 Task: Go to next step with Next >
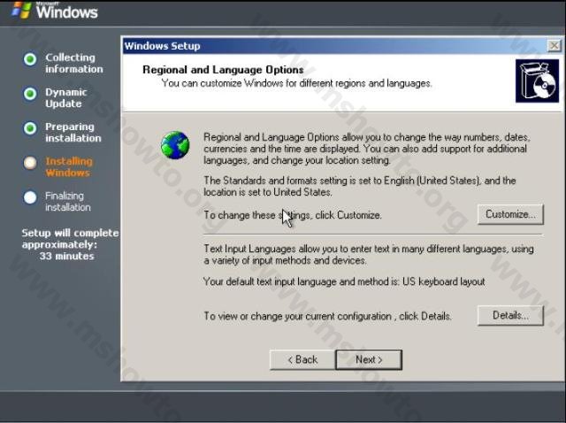(369, 360)
